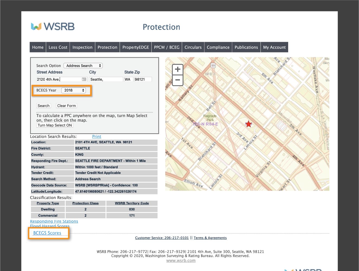Viewport: 359px width, 271px height.
Task: Open the BCEGS Scores link
Action: coord(47,233)
